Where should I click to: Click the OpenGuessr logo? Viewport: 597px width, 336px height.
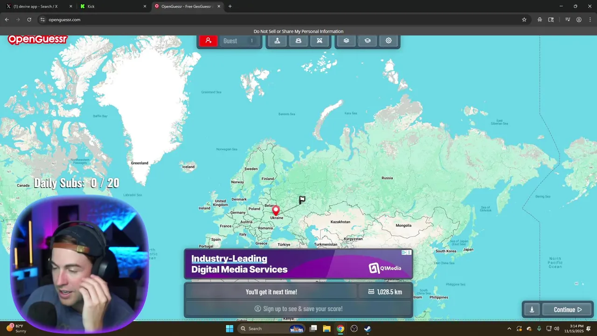(x=38, y=40)
